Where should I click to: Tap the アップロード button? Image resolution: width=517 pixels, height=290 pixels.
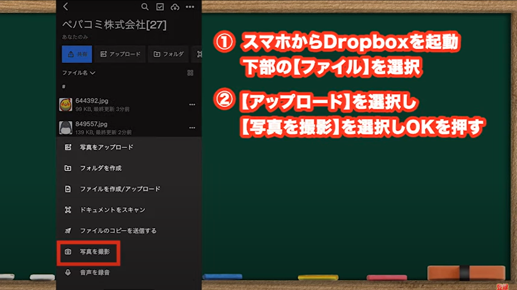pyautogui.click(x=120, y=54)
